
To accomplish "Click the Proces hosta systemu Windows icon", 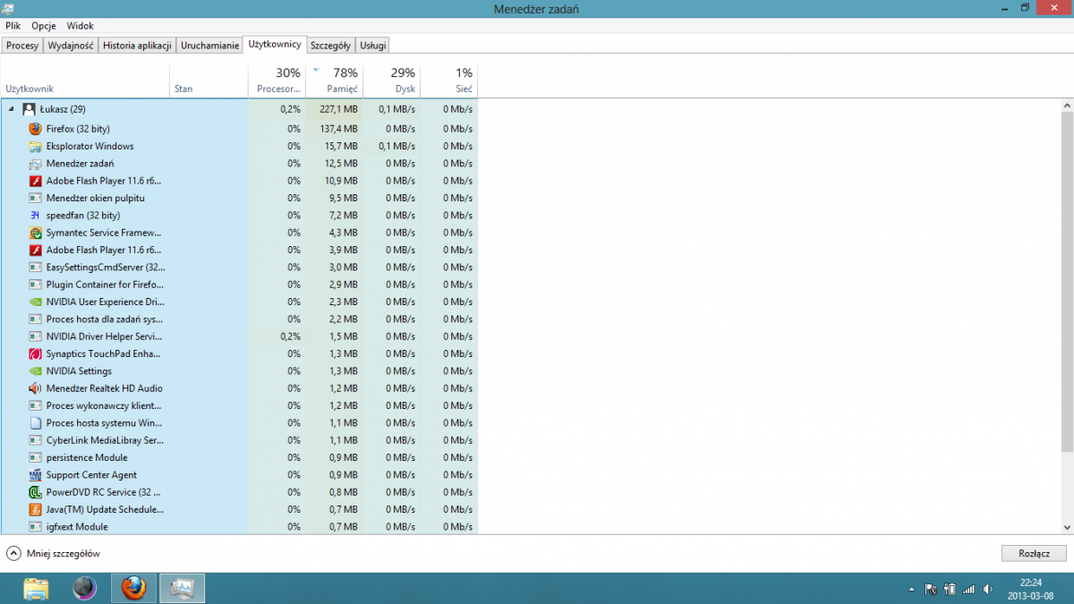I will 35,423.
